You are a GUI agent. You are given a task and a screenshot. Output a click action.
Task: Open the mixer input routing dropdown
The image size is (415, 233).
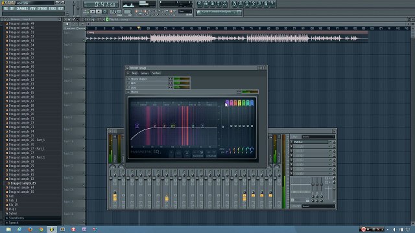tap(318, 137)
